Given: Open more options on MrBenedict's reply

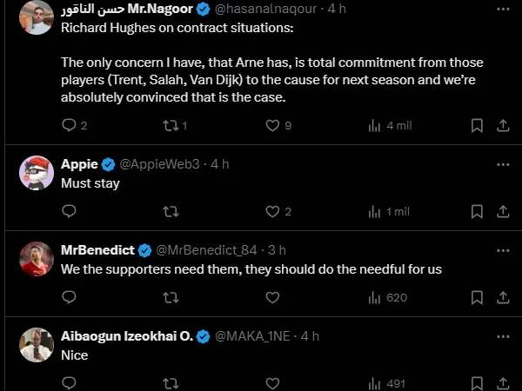Looking at the screenshot, I should coord(502,249).
